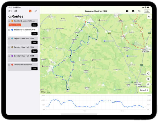Image resolution: width=158 pixels, height=121 pixels.
Task: Toggle the sidebar panel icon
Action: coord(10,11)
